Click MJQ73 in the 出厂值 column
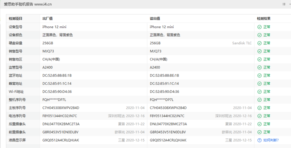291x148 pixels. click(x=48, y=51)
